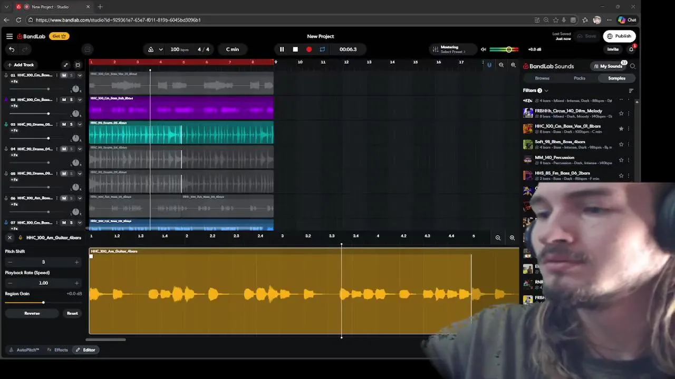The width and height of the screenshot is (675, 379).
Task: Open the AutoPitch tab
Action: (x=24, y=350)
